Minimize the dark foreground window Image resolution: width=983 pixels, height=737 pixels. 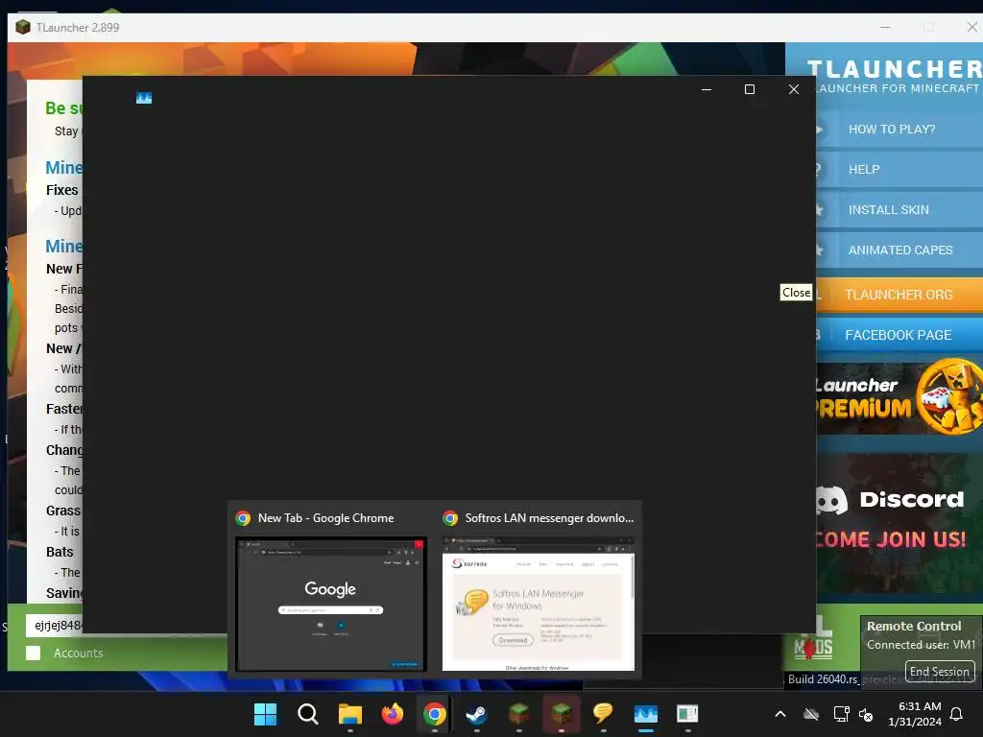click(x=707, y=89)
